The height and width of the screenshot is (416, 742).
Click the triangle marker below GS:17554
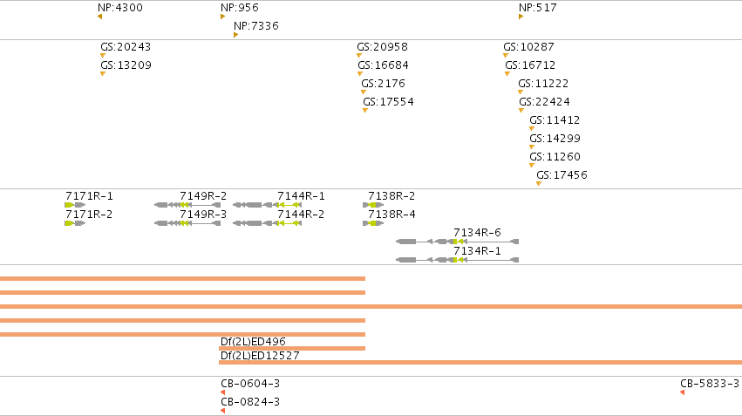tap(365, 110)
